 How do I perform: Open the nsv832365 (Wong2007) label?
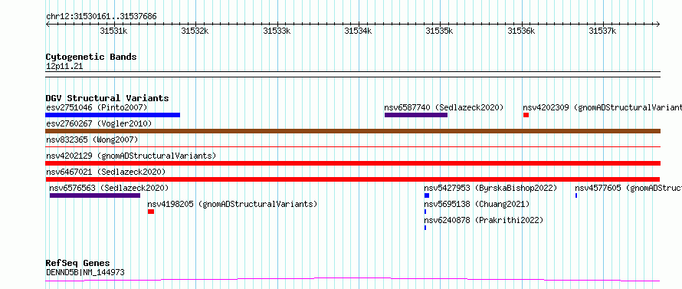pos(92,140)
